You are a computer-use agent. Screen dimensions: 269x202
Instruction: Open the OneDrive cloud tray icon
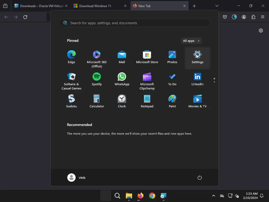(222, 196)
